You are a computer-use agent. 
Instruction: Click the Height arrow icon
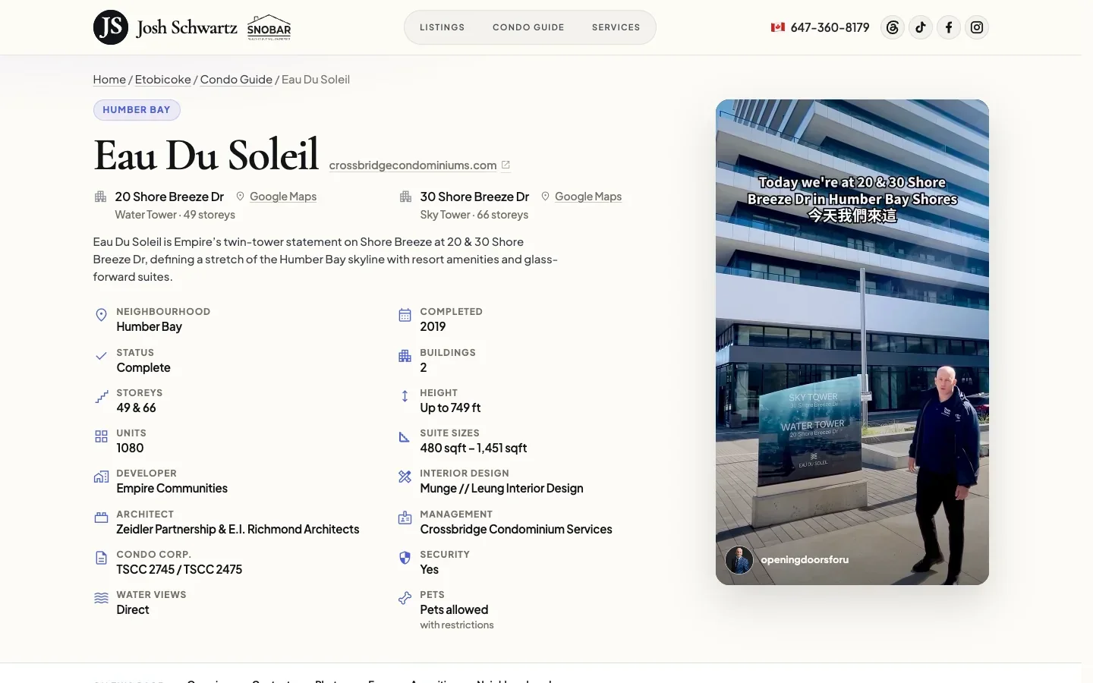[405, 396]
